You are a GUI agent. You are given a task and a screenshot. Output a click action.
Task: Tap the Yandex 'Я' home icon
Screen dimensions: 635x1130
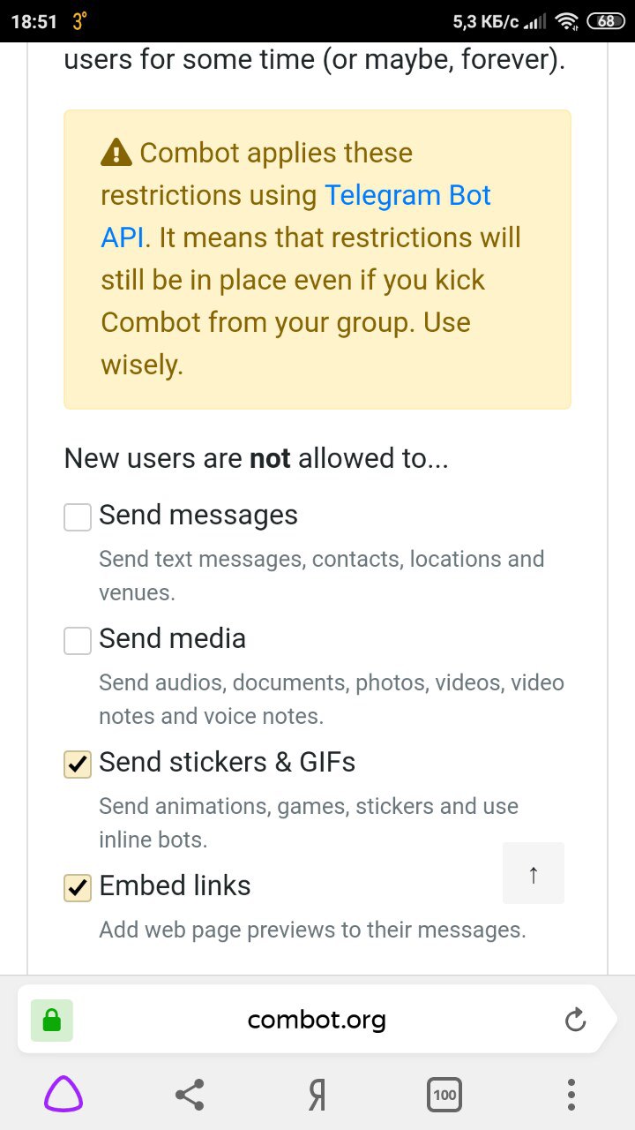tap(317, 1096)
